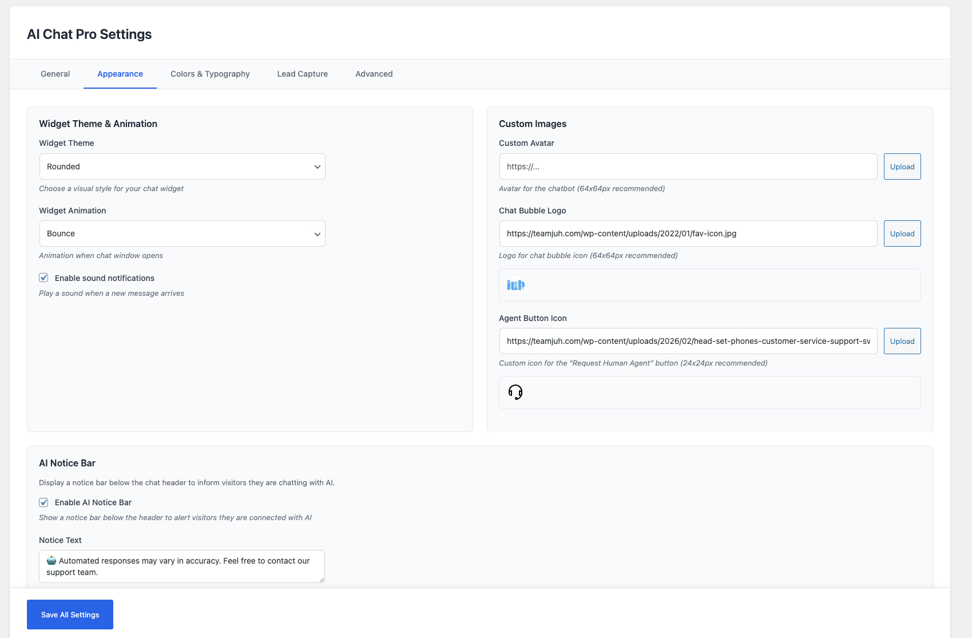Upload a Custom Avatar image
The width and height of the screenshot is (972, 638).
tap(902, 167)
